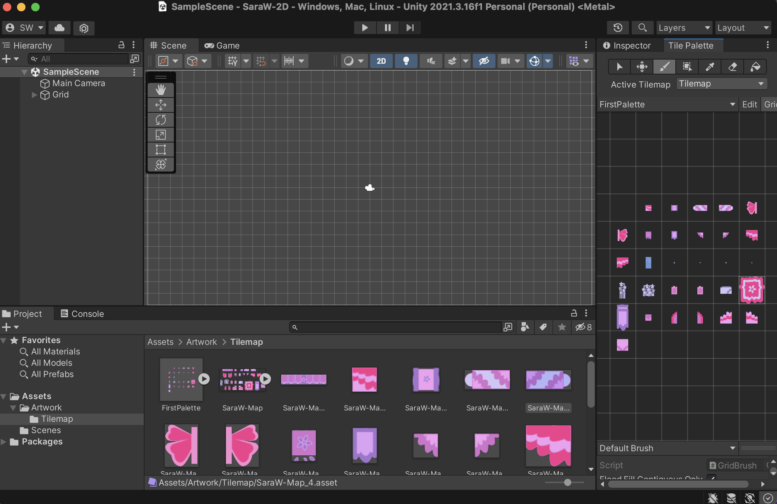Open the FirstPalette palette dropdown

668,105
